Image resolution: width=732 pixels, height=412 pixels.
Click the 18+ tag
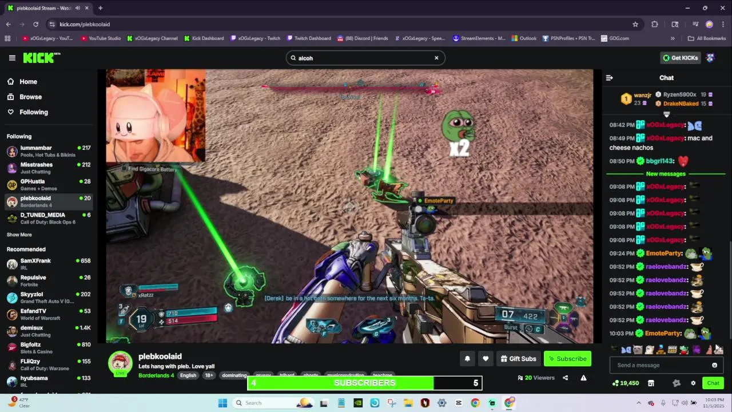click(x=209, y=375)
